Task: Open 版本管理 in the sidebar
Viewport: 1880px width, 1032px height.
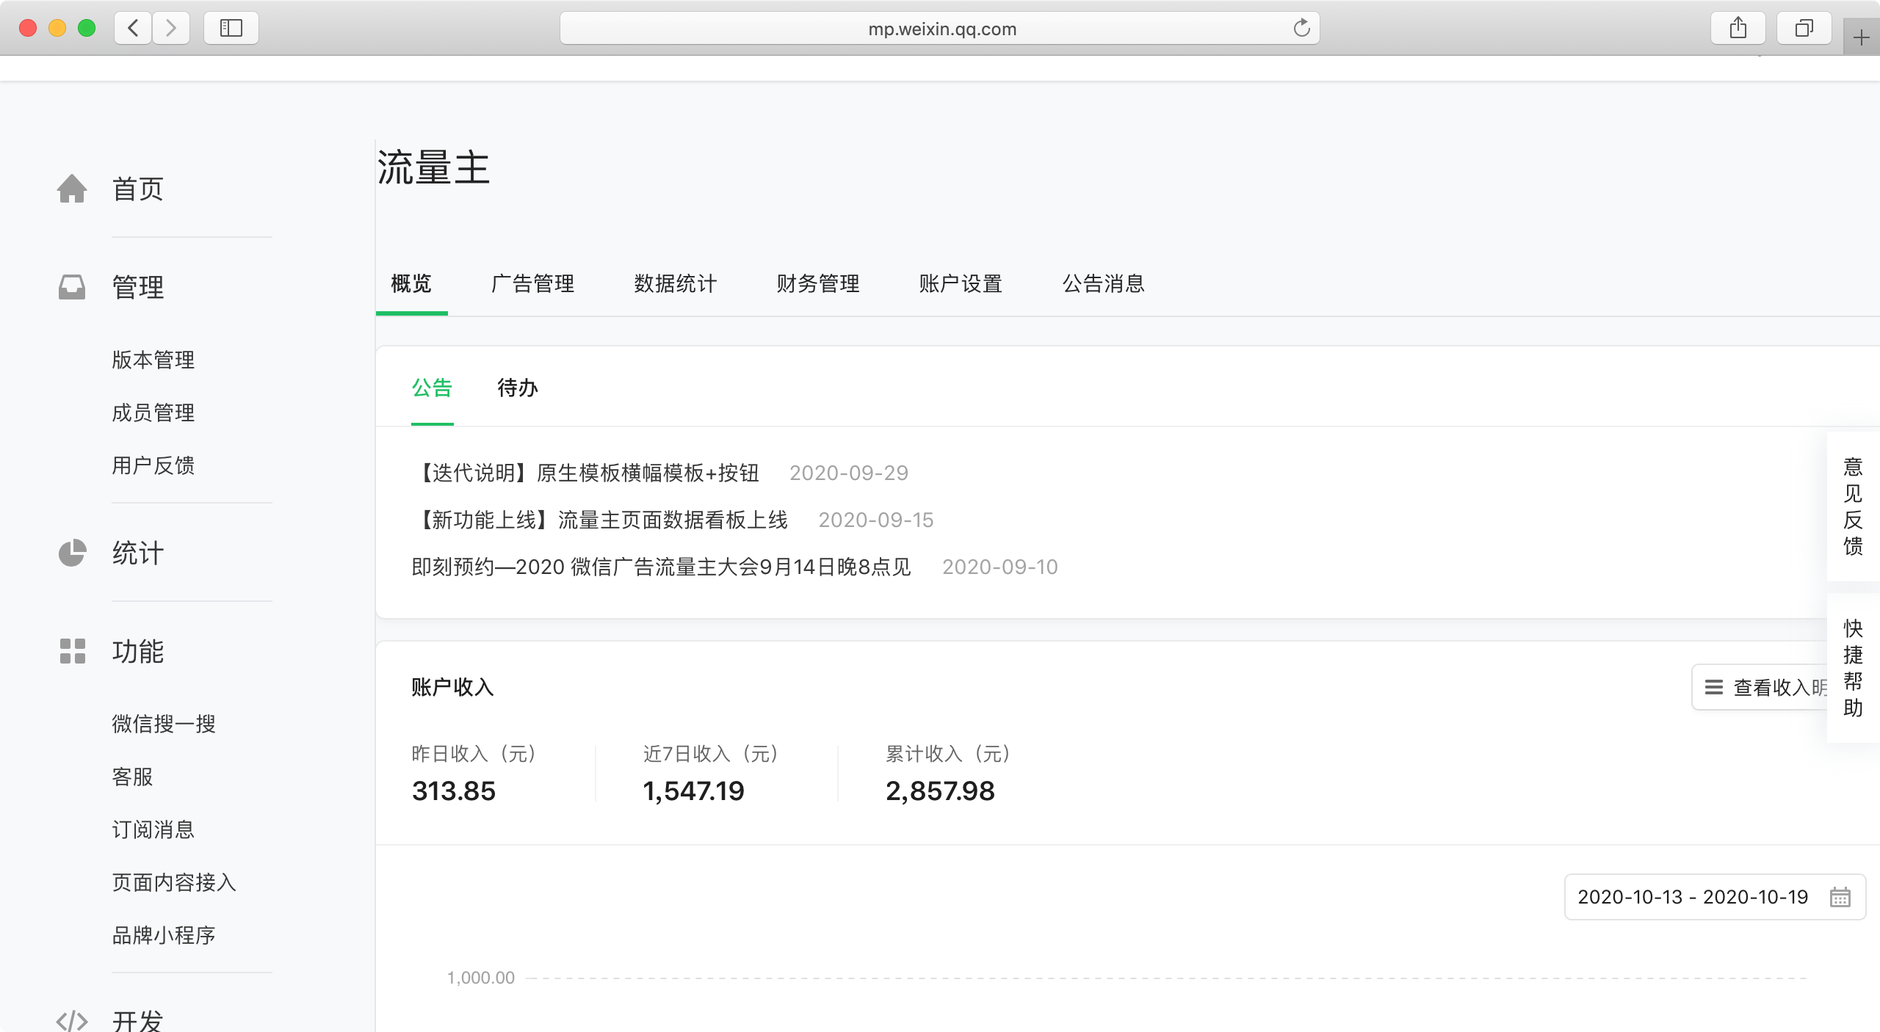Action: (153, 360)
